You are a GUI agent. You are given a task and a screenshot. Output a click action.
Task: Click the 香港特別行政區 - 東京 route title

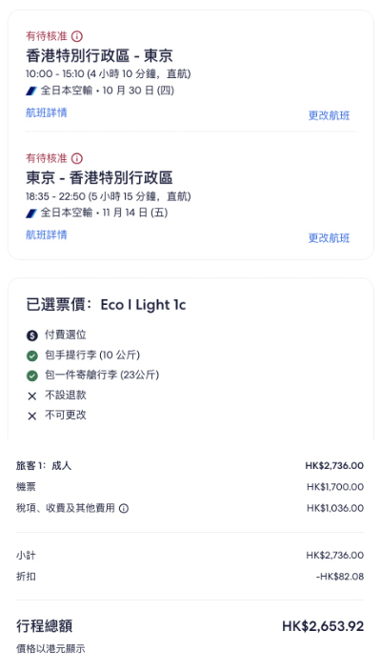coord(99,56)
